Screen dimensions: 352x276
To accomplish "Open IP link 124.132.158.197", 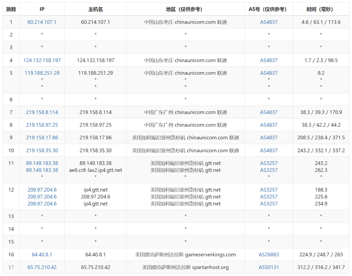I will point(42,60).
